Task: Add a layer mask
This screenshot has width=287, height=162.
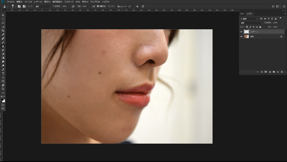Action: [266, 72]
